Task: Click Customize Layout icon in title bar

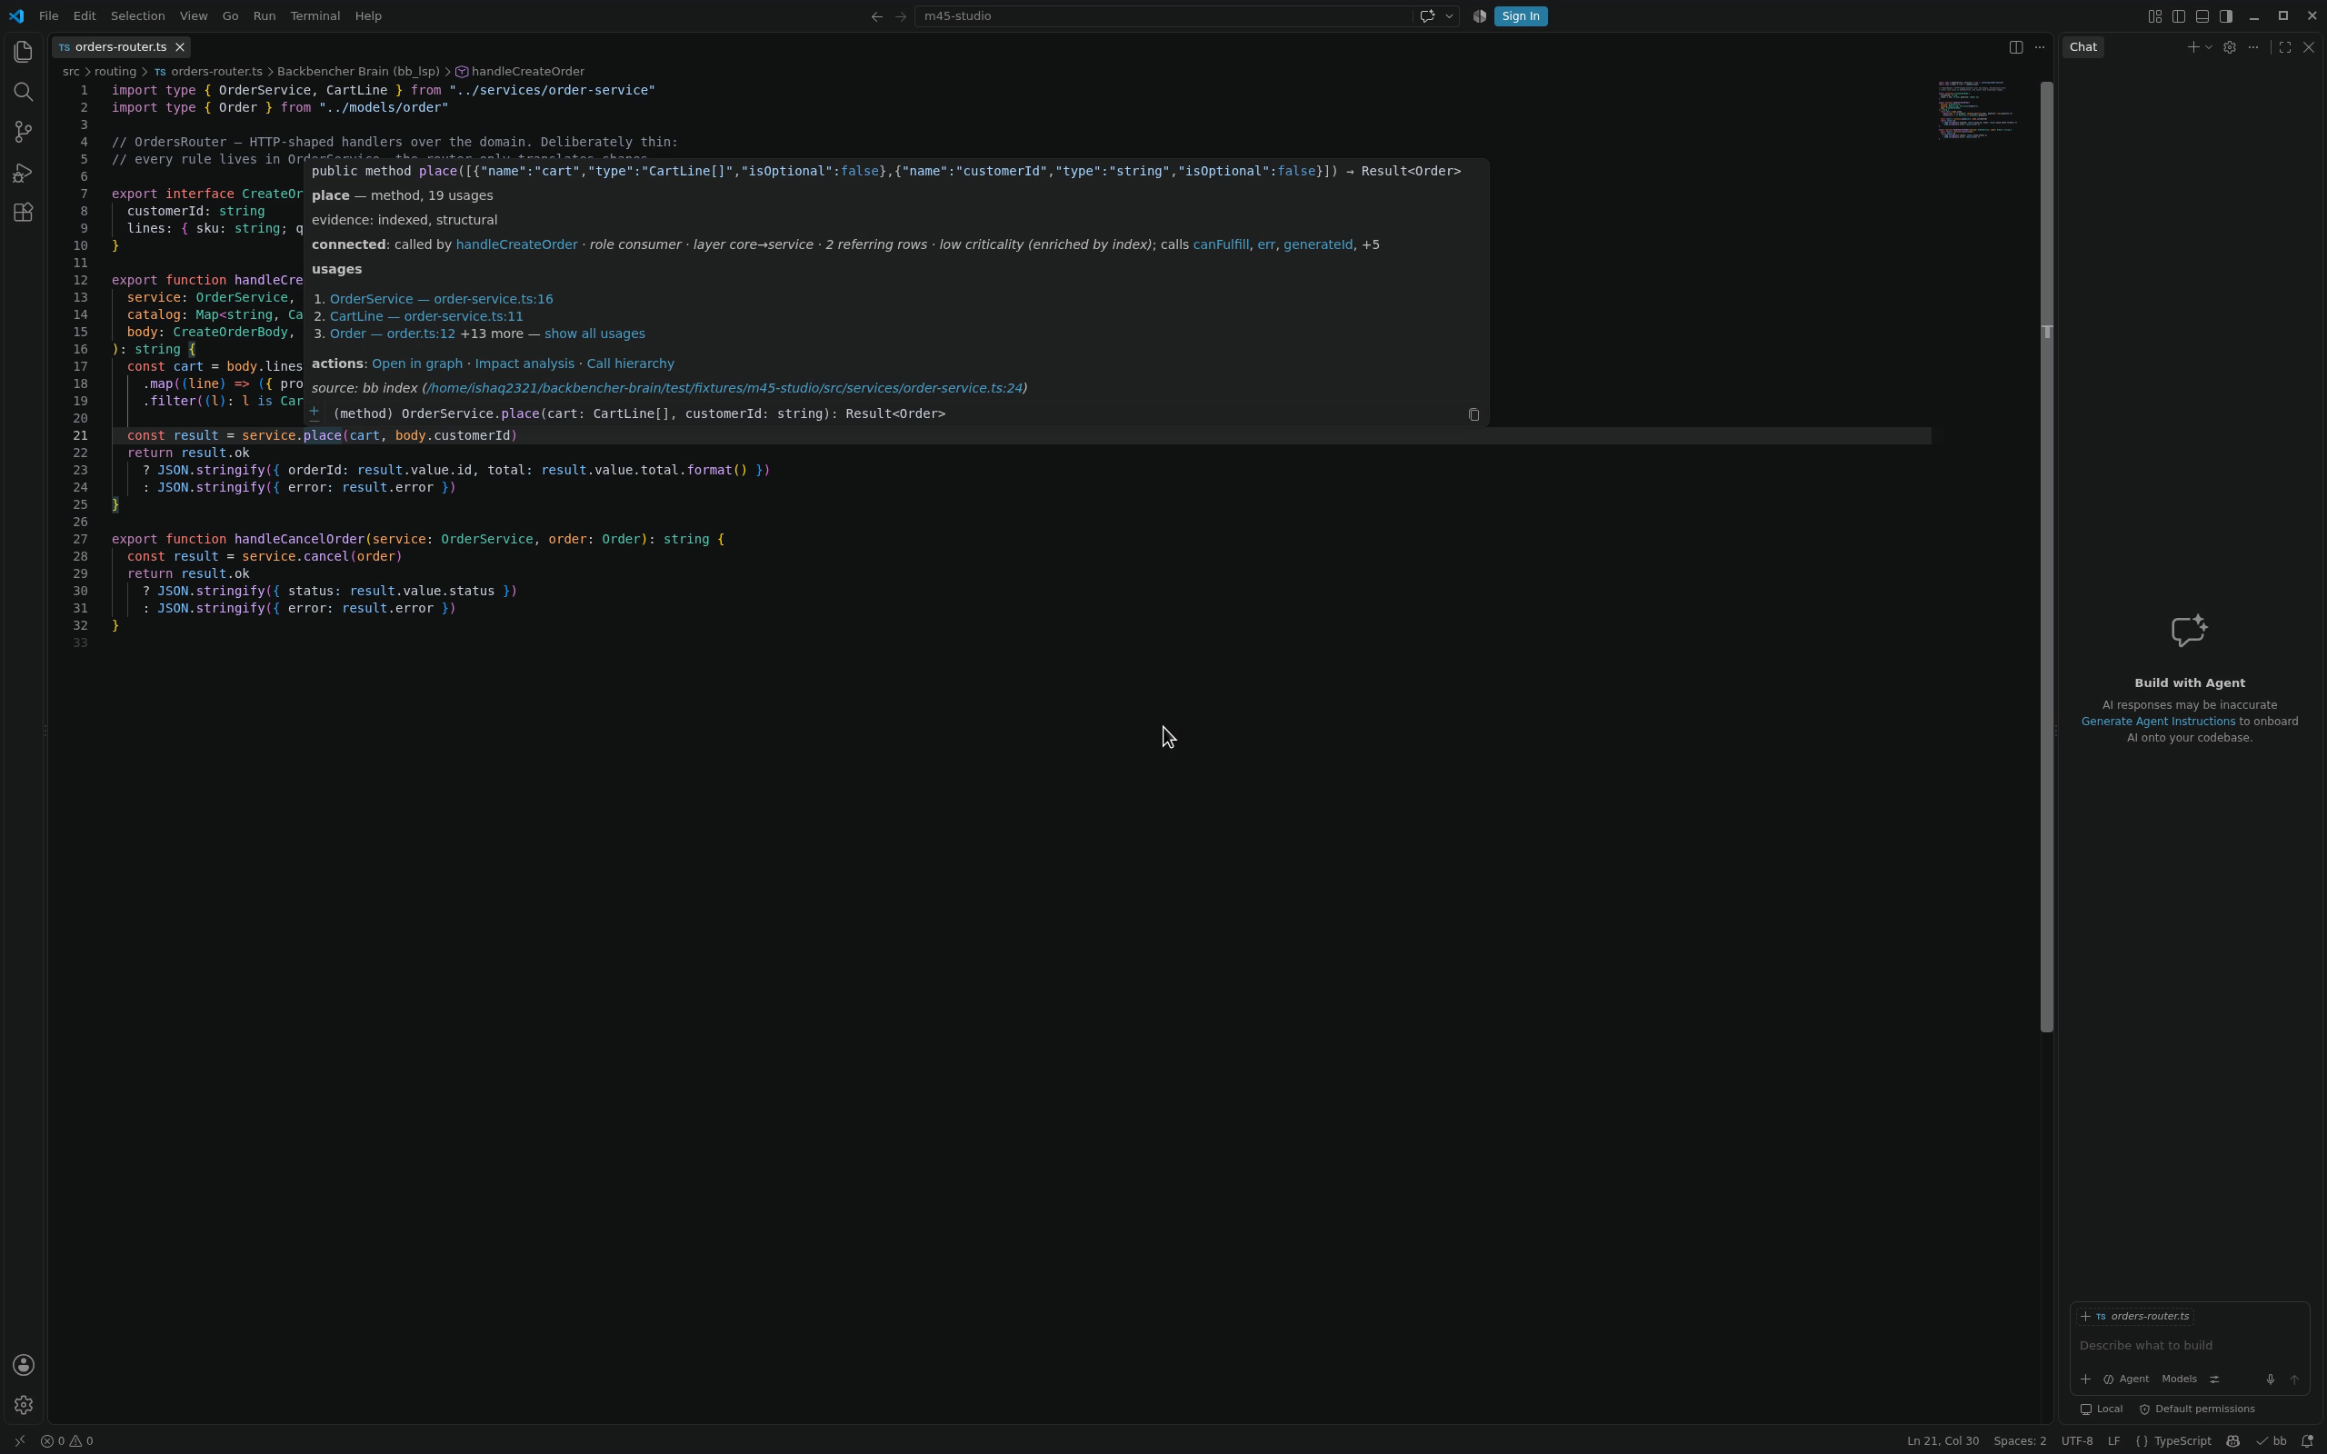Action: tap(2155, 16)
